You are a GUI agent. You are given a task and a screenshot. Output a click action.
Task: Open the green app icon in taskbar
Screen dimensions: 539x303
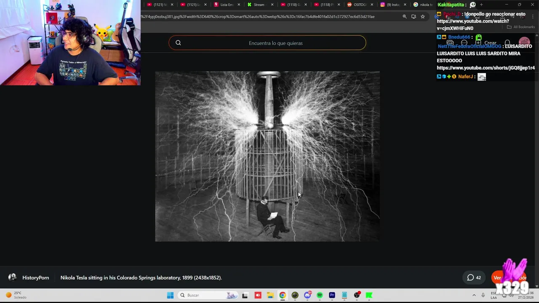369,295
